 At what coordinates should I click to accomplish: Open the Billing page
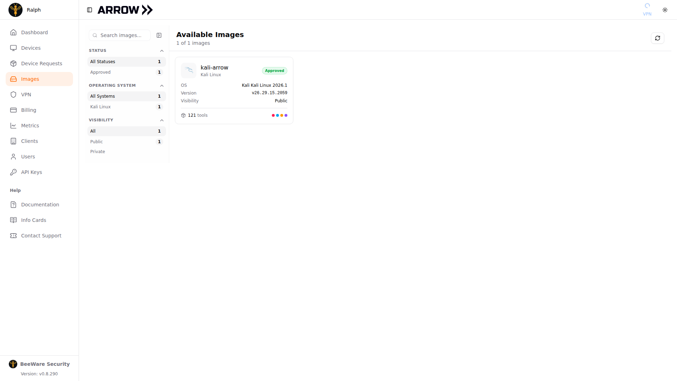coord(39,110)
